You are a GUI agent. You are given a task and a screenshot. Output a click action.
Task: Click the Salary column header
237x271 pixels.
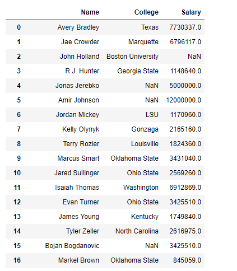191,12
